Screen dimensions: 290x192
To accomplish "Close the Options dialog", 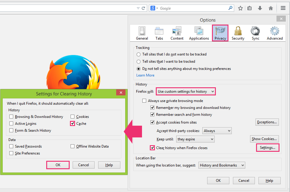I will click(x=281, y=19).
